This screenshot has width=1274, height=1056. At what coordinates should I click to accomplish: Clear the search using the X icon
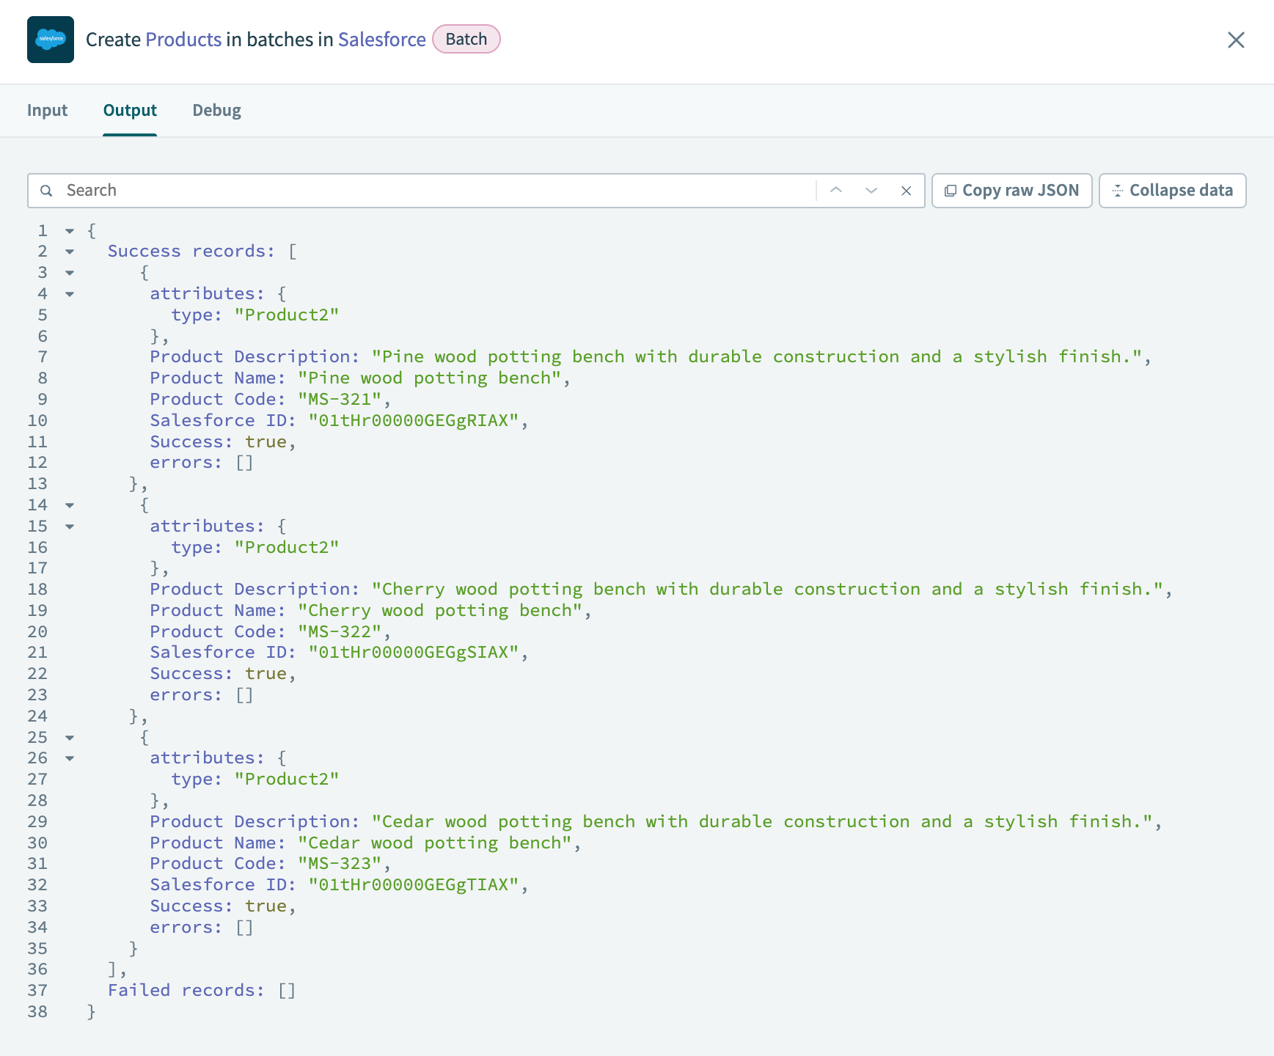(x=907, y=190)
